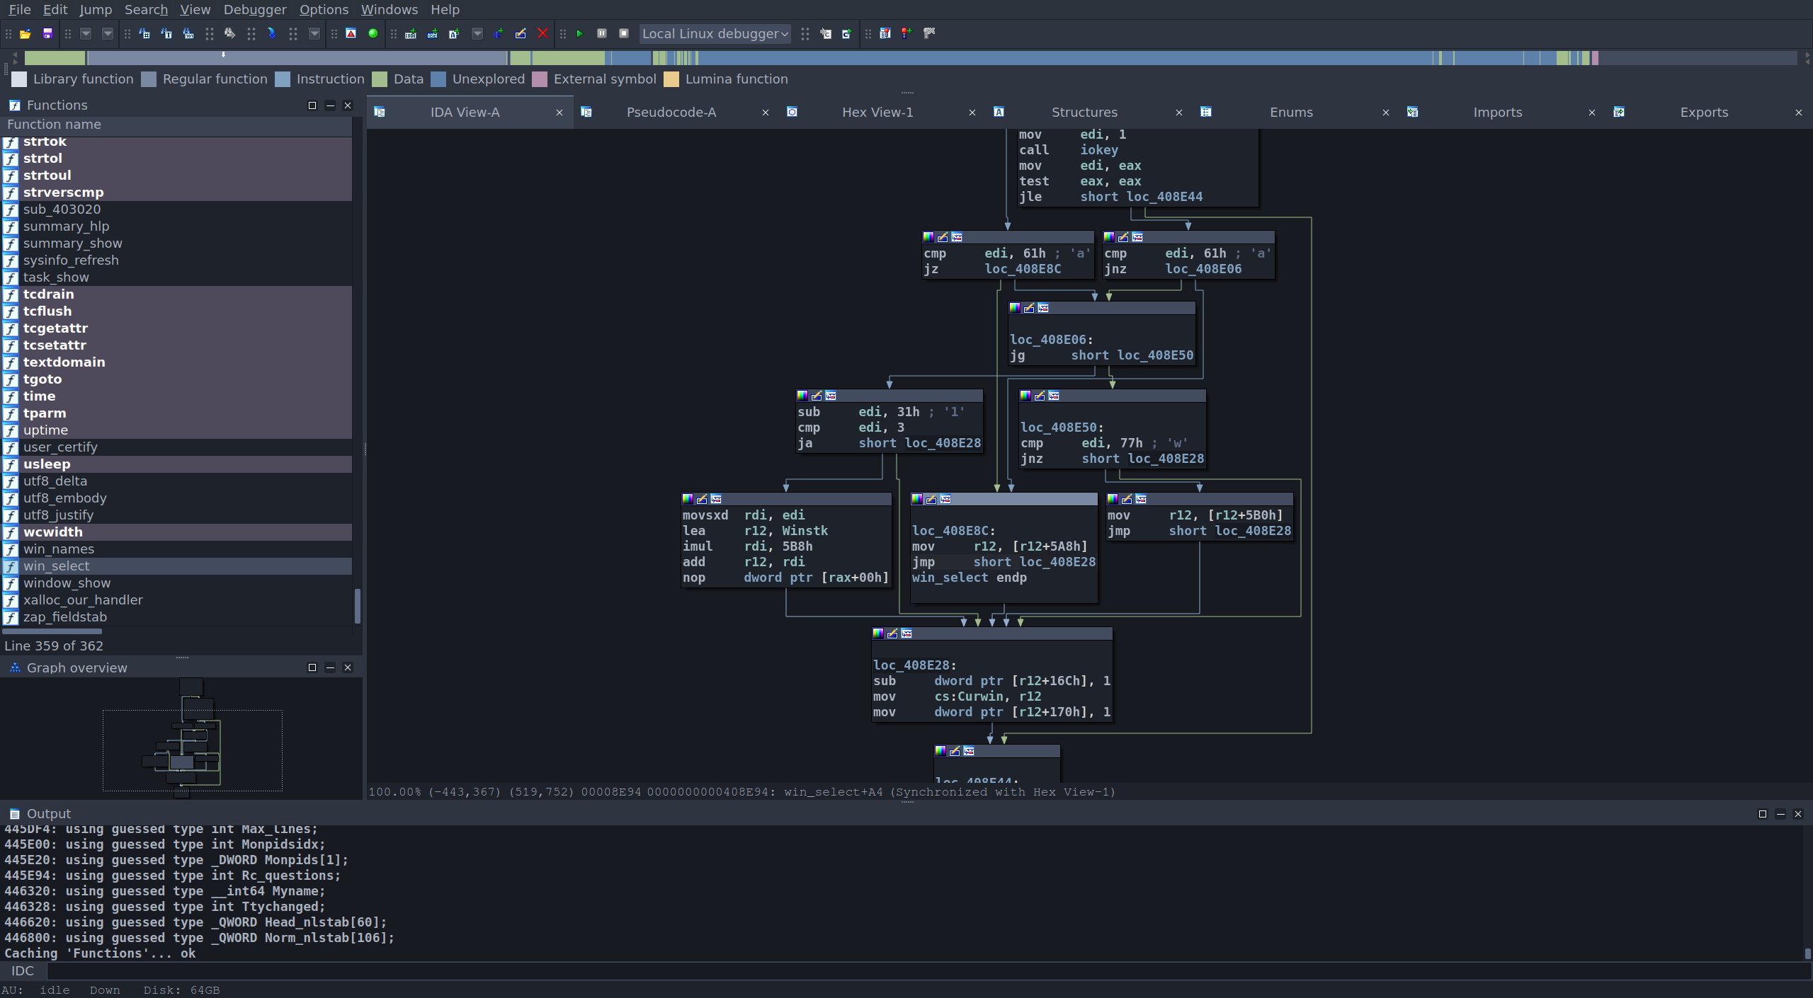Start the debugger with play button
The image size is (1813, 998).
pyautogui.click(x=579, y=33)
